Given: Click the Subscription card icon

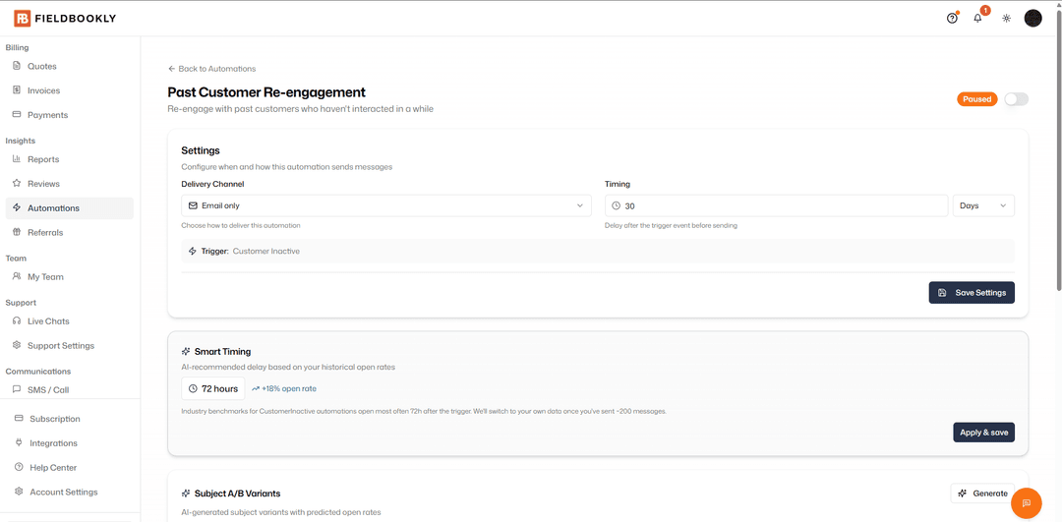Looking at the screenshot, I should point(19,419).
